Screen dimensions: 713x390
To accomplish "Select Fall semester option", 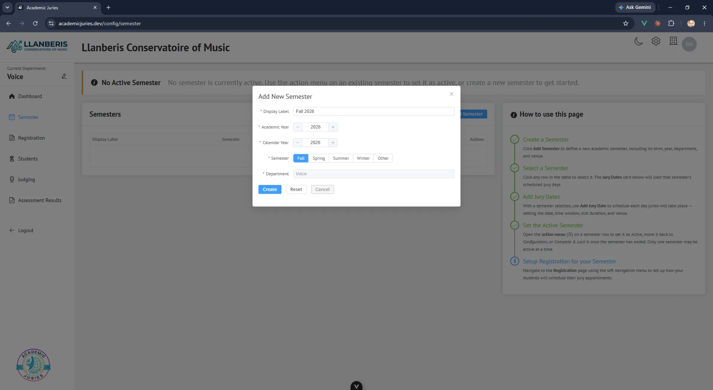I will pos(301,158).
